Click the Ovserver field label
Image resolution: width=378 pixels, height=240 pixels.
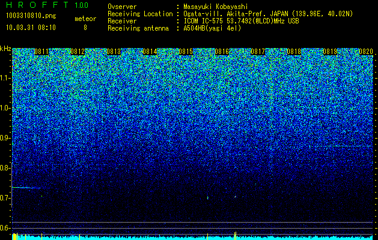[122, 7]
